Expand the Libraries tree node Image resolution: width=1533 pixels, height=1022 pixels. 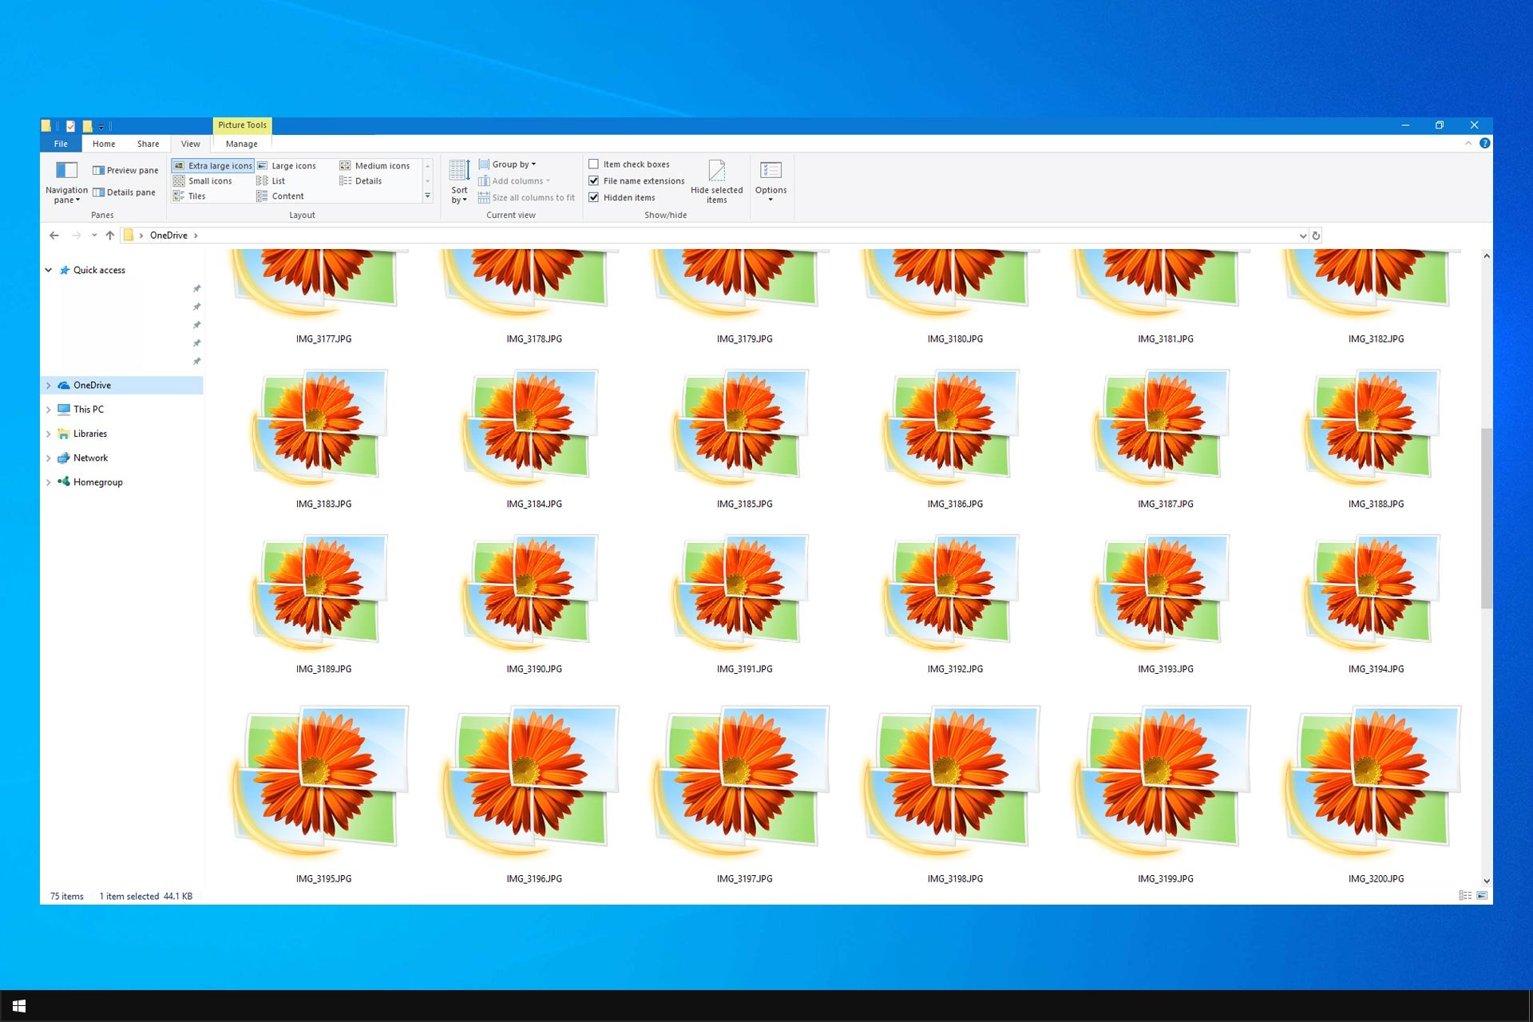point(49,434)
